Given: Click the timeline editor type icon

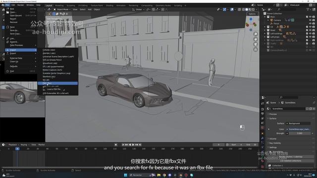Looking at the screenshot, I should (3, 145).
